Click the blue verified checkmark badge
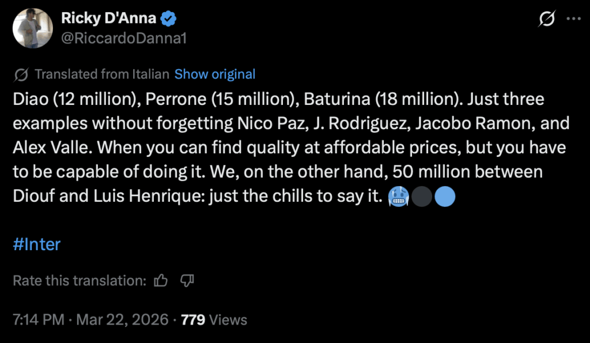 click(x=168, y=18)
